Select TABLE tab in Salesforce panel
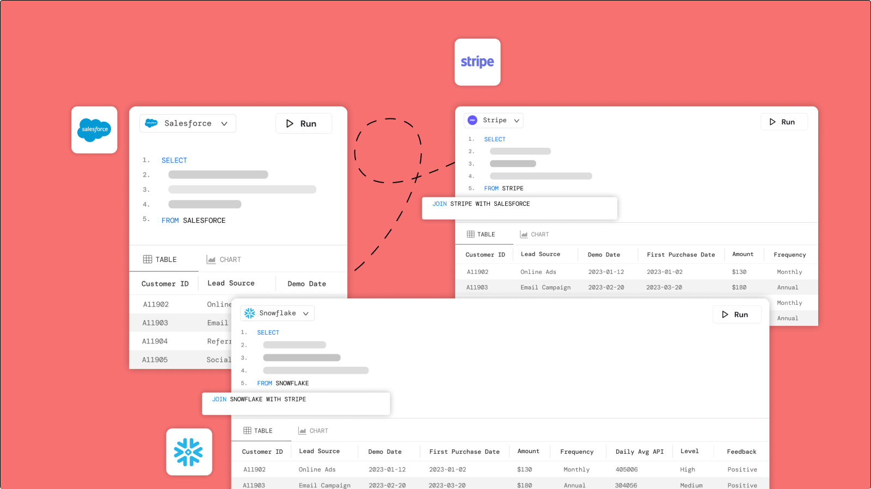The height and width of the screenshot is (489, 871). click(160, 260)
